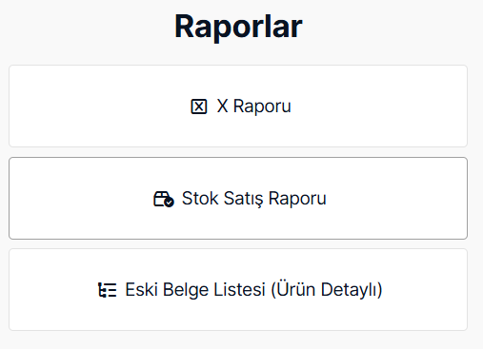Viewport: 483px width, 349px height.
Task: Click the '(Ürün Detaylı)' text in the bottom button
Action: [327, 289]
